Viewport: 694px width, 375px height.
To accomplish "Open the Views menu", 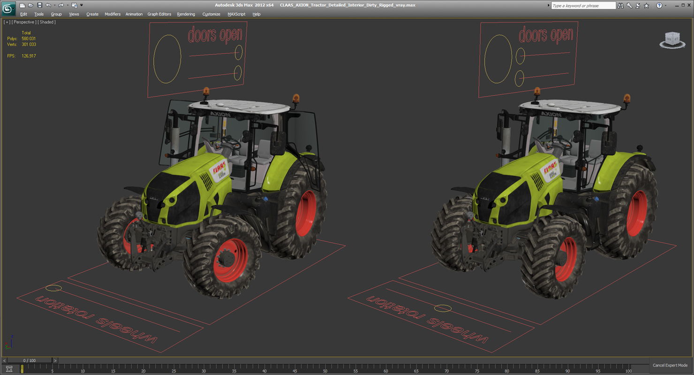I will coord(74,14).
